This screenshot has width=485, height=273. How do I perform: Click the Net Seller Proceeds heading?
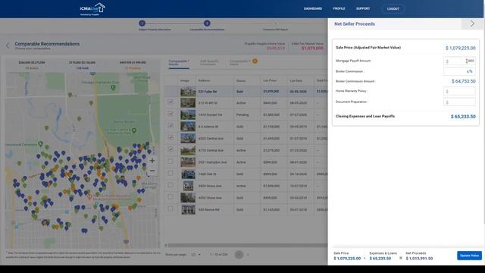click(355, 24)
